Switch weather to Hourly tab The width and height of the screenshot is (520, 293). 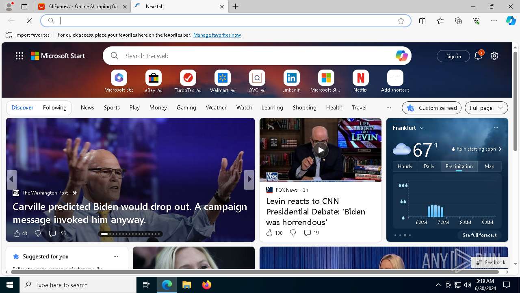click(405, 166)
